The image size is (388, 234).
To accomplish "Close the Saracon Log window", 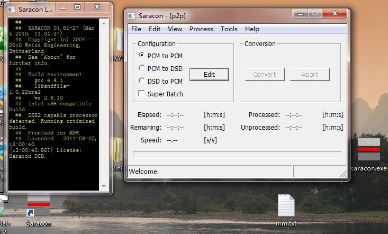I will (97, 7).
